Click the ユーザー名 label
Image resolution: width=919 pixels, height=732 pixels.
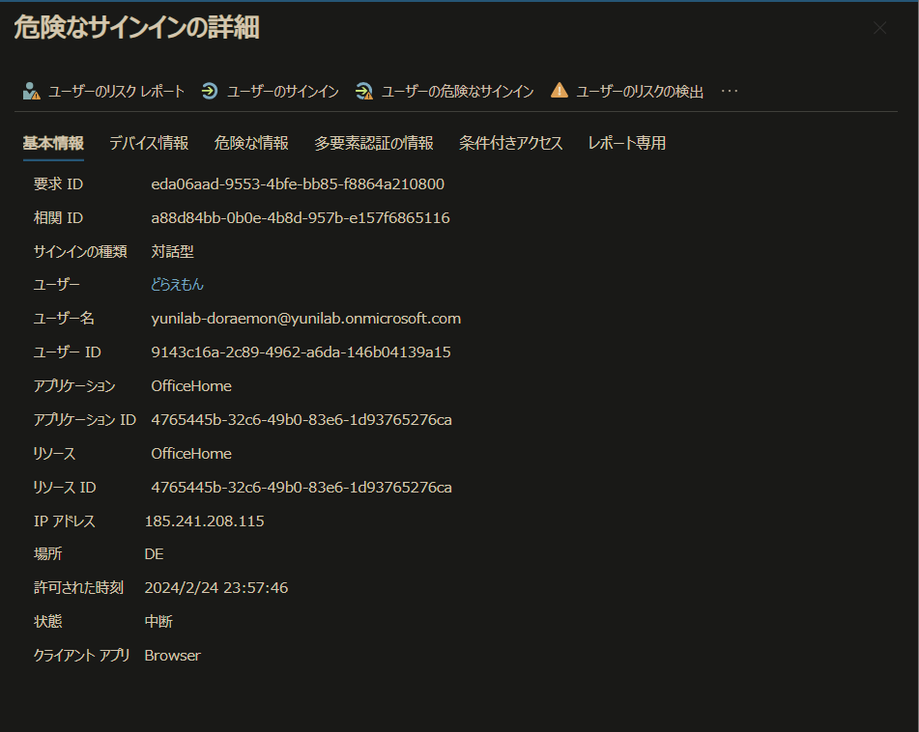click(x=64, y=319)
